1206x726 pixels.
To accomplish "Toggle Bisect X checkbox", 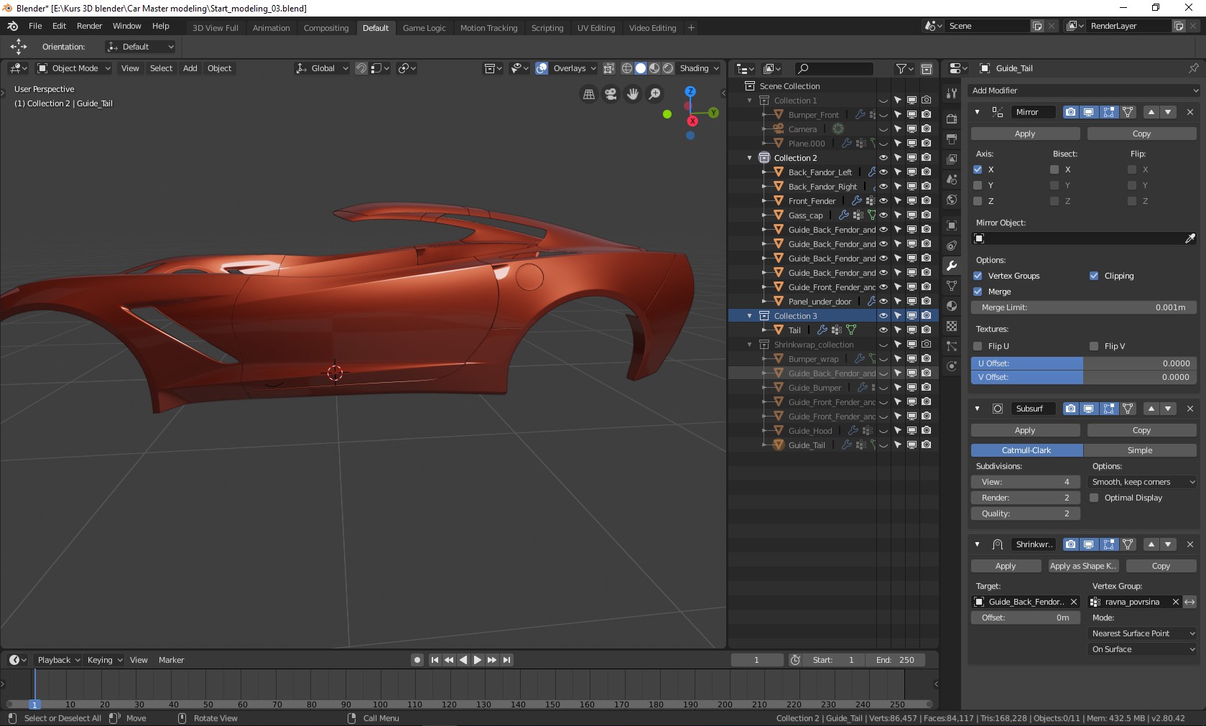I will coord(1054,169).
